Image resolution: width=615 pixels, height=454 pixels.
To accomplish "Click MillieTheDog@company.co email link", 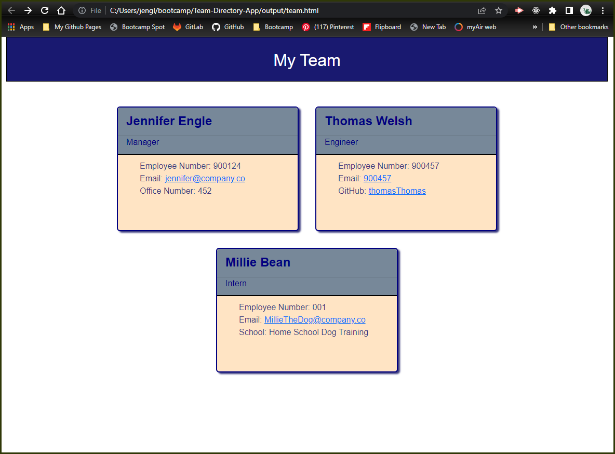I will 315,319.
